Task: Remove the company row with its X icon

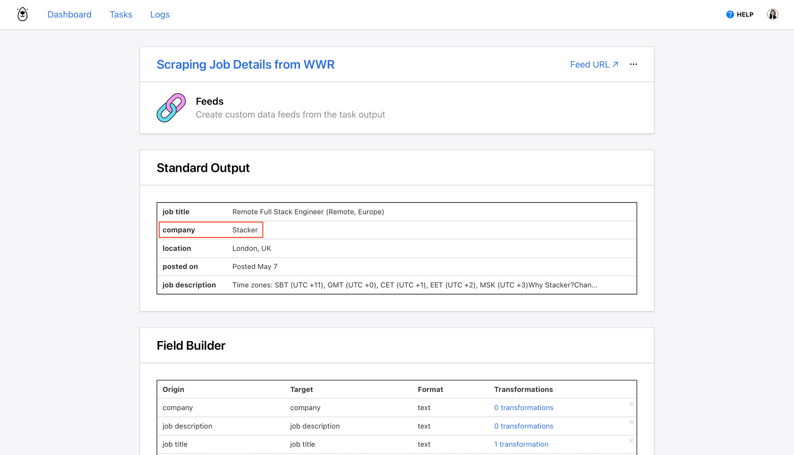Action: pos(631,404)
